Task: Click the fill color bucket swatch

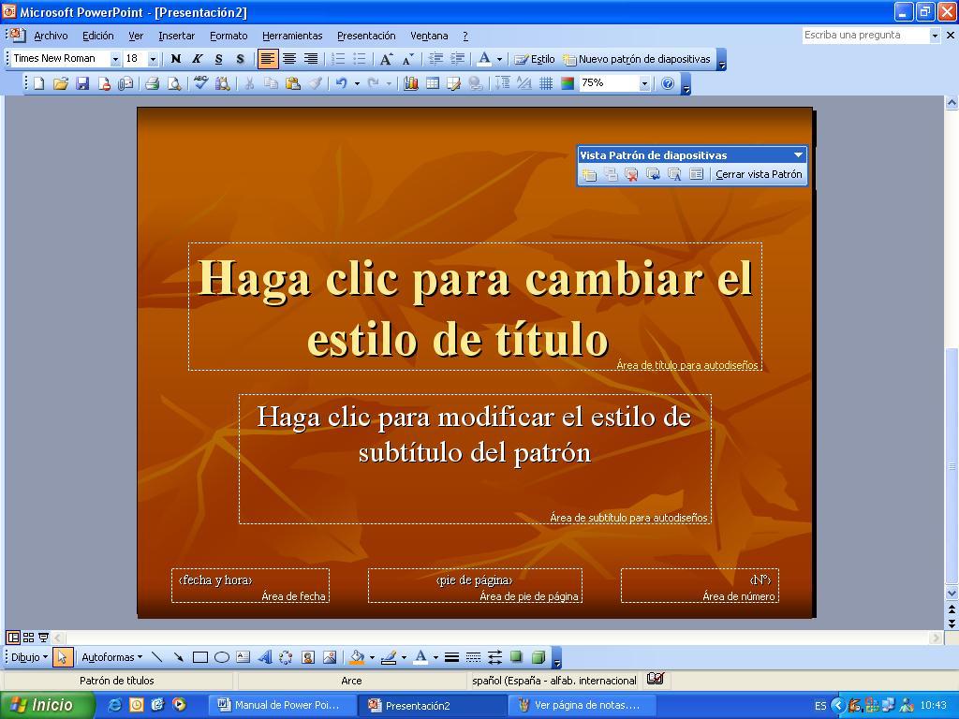Action: point(357,657)
